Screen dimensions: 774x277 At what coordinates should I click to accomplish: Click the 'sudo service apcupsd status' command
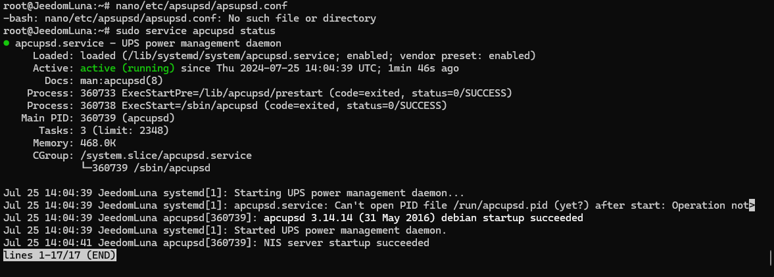pyautogui.click(x=195, y=31)
